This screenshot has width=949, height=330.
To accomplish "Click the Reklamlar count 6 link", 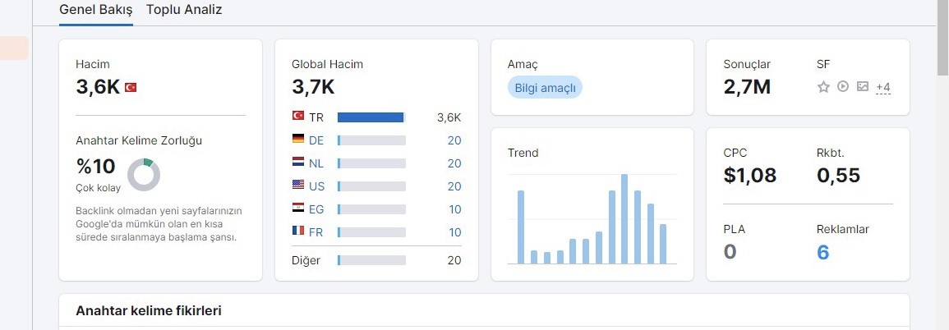I will (822, 252).
